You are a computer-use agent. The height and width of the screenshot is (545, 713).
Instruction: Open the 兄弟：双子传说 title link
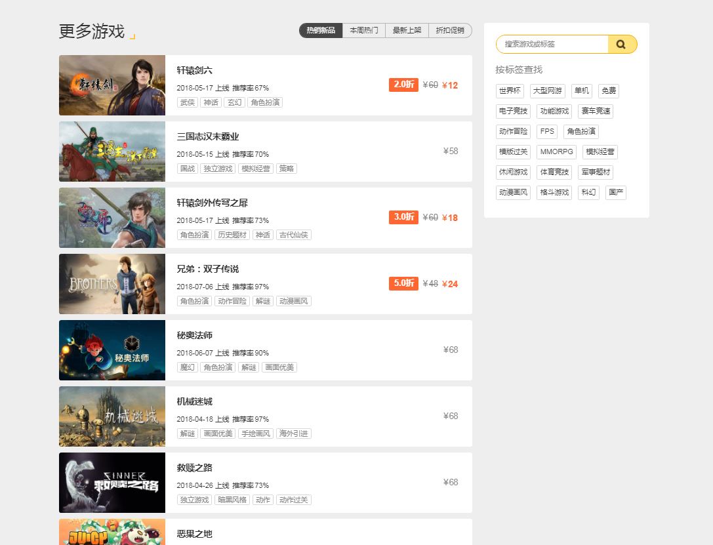(x=208, y=269)
